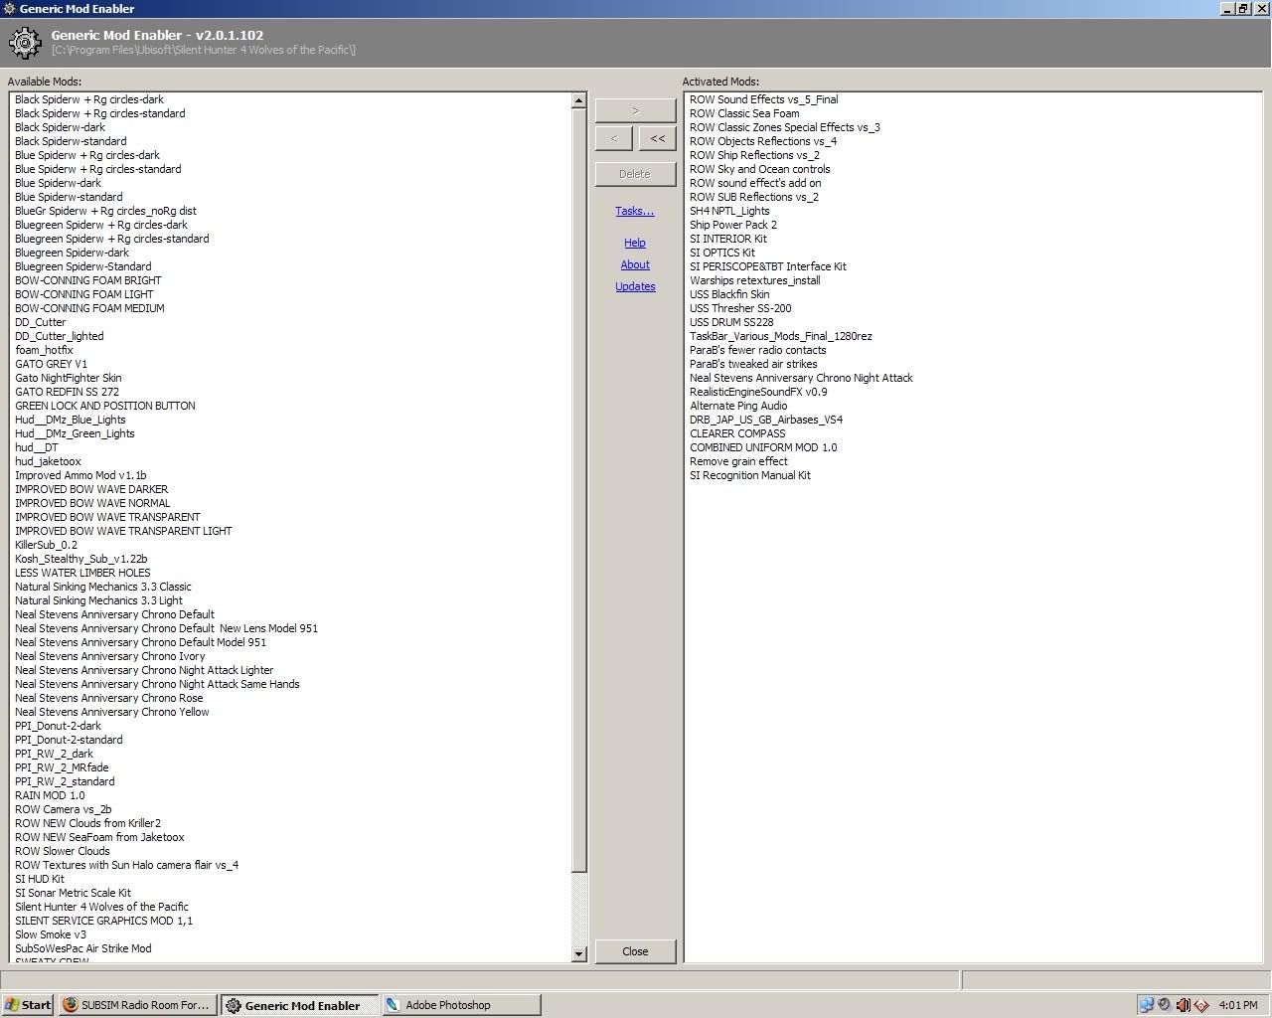Select 'GREEN LOCK AND POSITION BUTTON' mod
Viewport: 1272px width, 1018px height.
pos(104,406)
